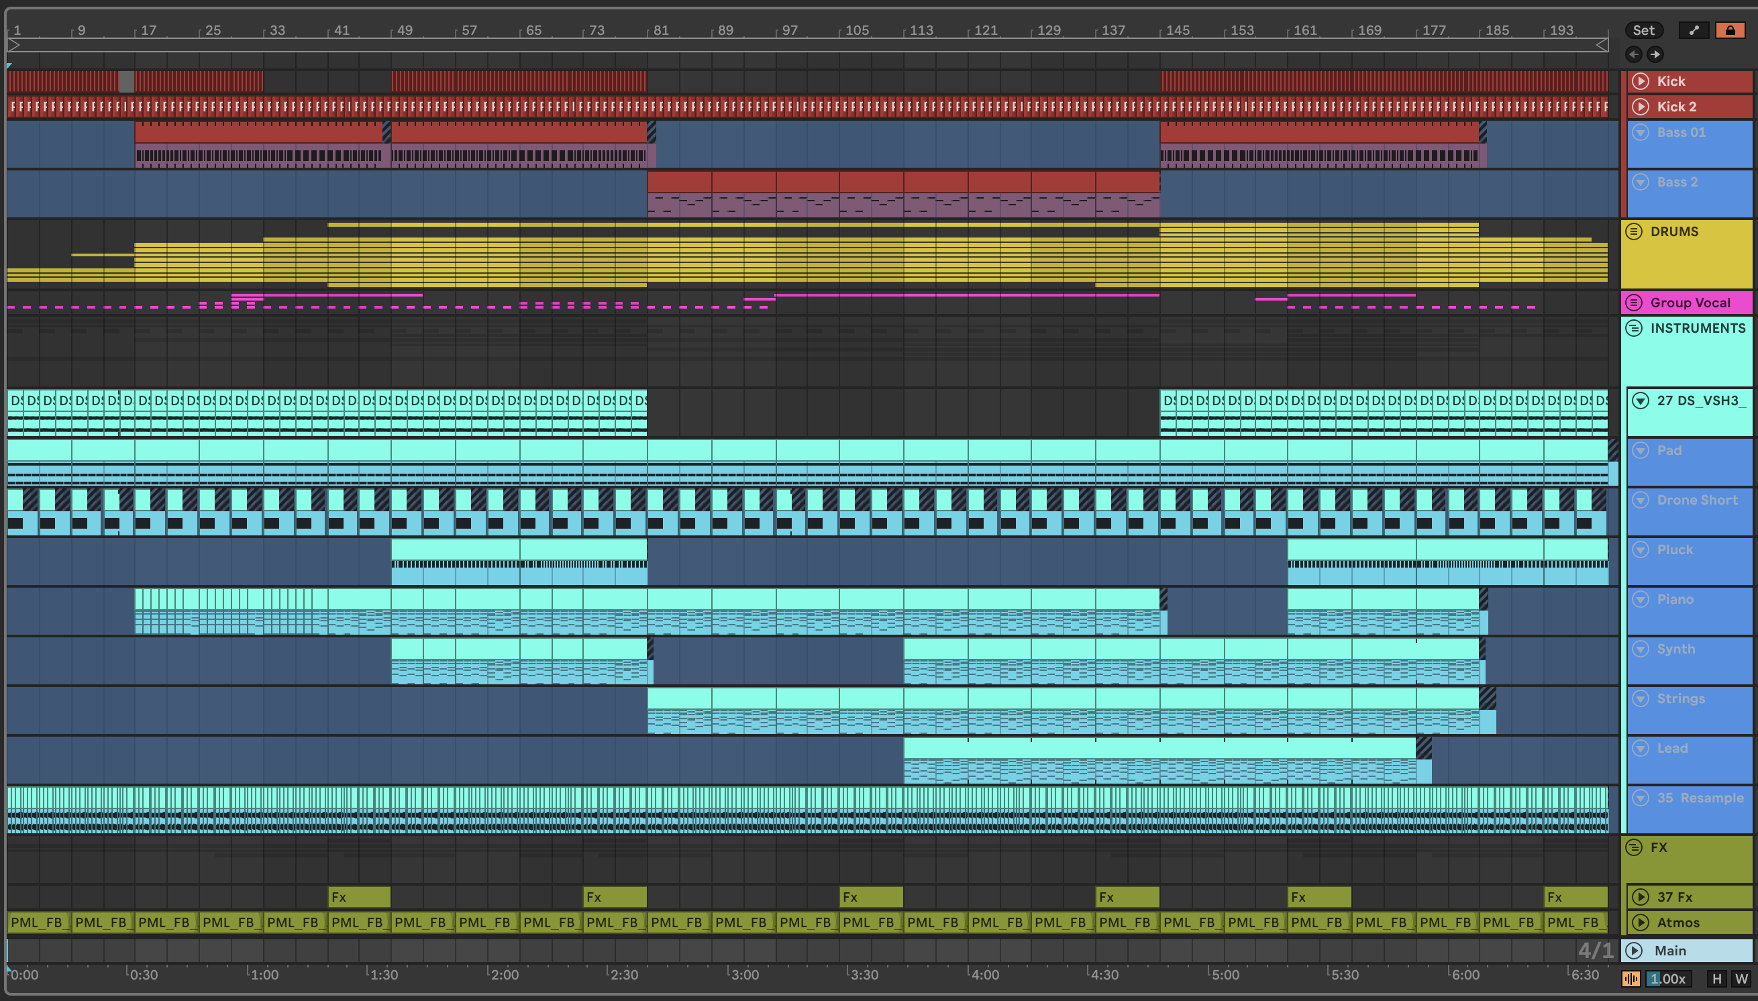This screenshot has height=1001, width=1758.
Task: Toggle the optimize arrangement width W button
Action: click(x=1741, y=979)
